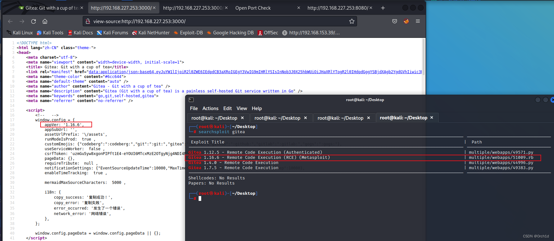Click the Shellcodes: No Results text

point(217,178)
